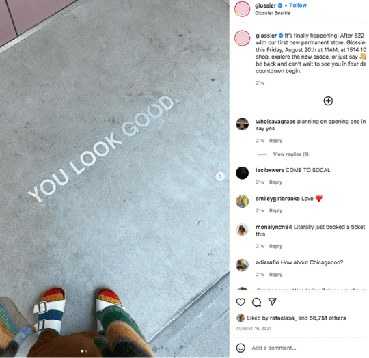
Task: Open comments via the speech bubble icon
Action: click(x=256, y=302)
